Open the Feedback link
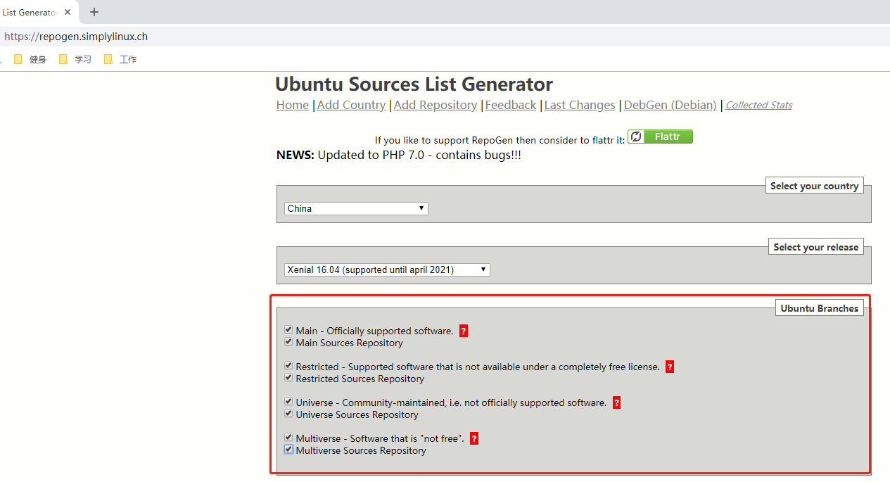 point(511,105)
